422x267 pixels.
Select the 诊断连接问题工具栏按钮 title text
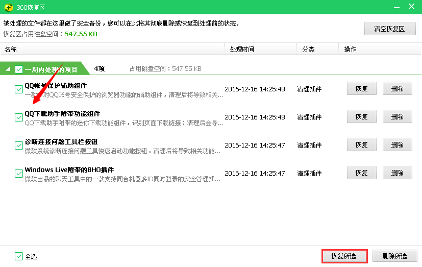pyautogui.click(x=61, y=141)
